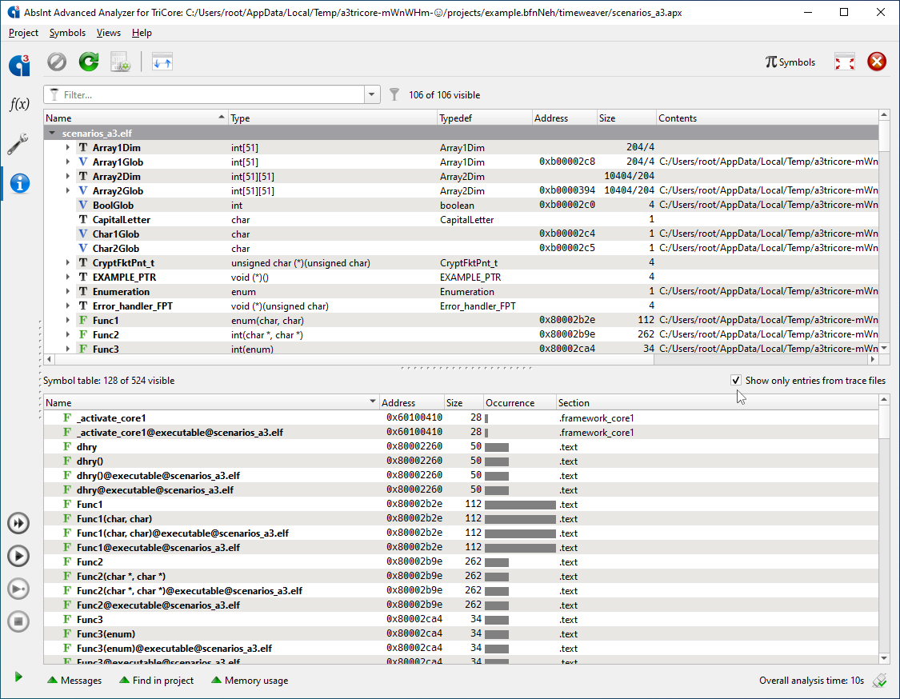Click lower table Name column sort arrow
The height and width of the screenshot is (699, 900).
(373, 401)
